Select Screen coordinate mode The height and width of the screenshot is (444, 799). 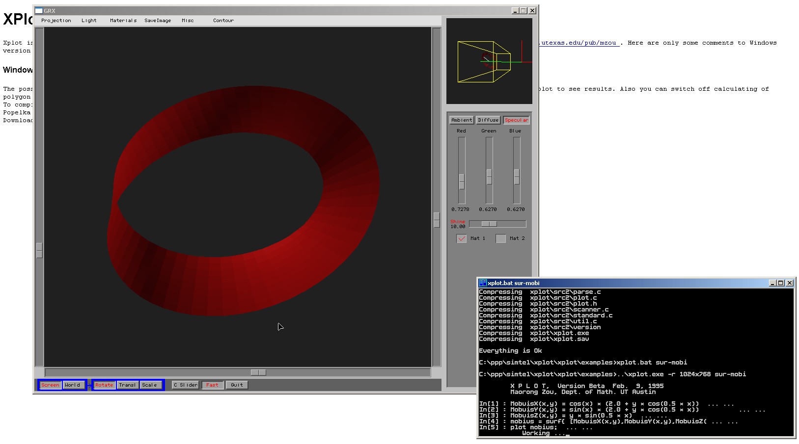[x=50, y=385]
